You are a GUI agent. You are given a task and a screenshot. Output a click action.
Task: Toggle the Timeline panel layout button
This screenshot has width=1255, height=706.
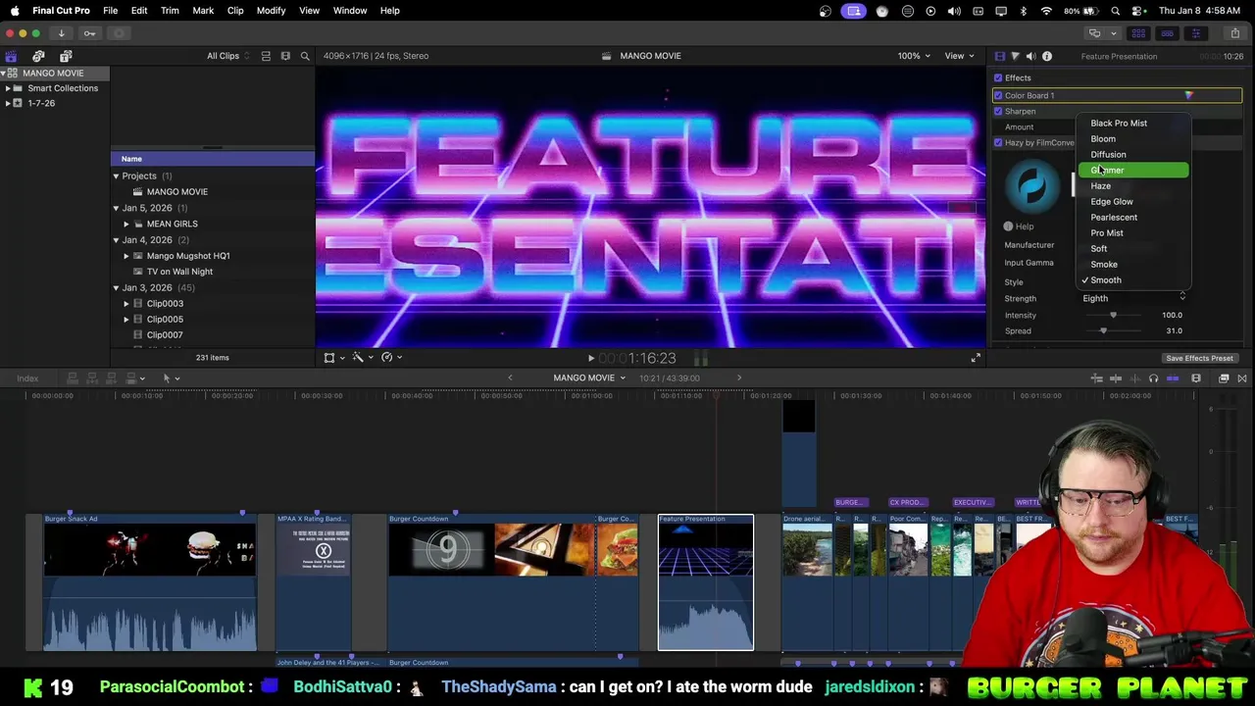(1167, 33)
